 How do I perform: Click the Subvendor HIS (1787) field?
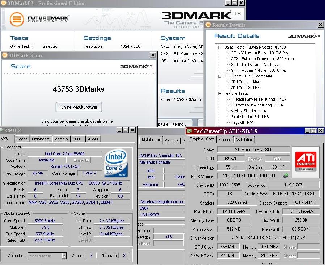[294, 185]
